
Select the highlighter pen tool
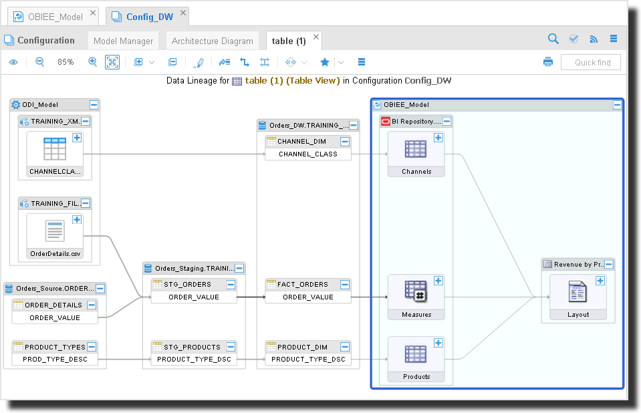(x=199, y=62)
